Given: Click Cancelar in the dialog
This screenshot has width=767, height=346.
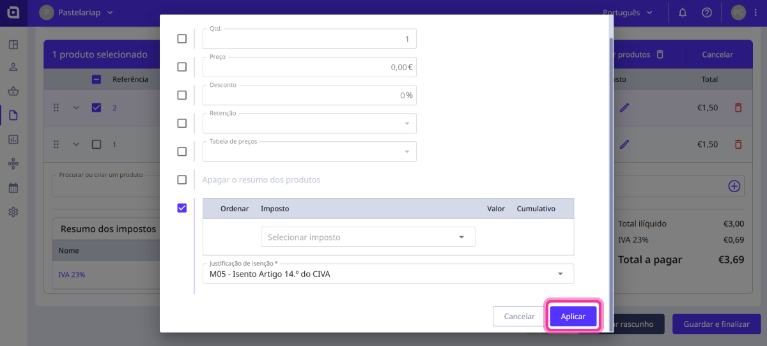Looking at the screenshot, I should 519,317.
